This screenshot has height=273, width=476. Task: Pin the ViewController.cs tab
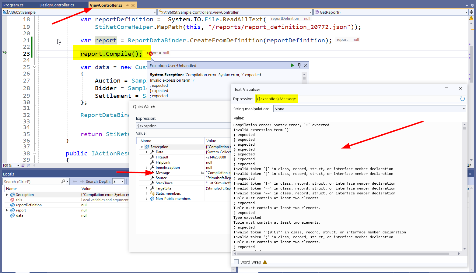point(127,5)
